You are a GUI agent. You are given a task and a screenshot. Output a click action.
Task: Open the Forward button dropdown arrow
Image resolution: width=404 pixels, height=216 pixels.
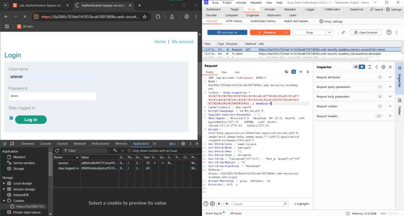pos(286,32)
